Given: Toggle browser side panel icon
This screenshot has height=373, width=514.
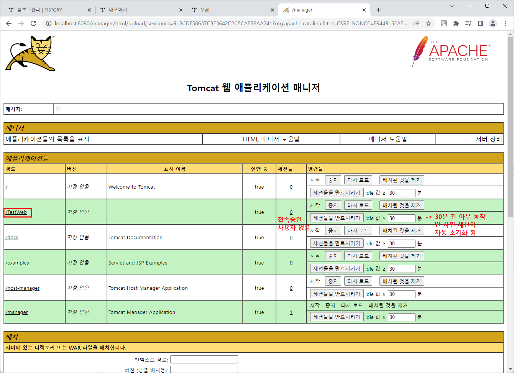Looking at the screenshot, I should [x=480, y=23].
